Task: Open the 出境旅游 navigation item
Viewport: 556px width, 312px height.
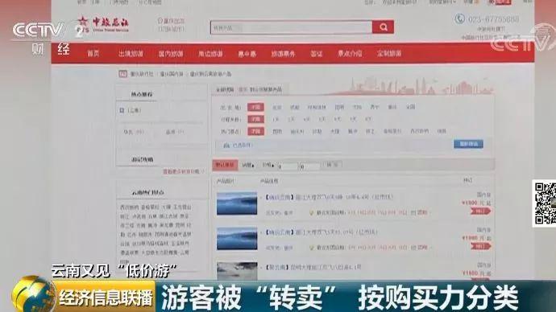Action: [x=131, y=54]
